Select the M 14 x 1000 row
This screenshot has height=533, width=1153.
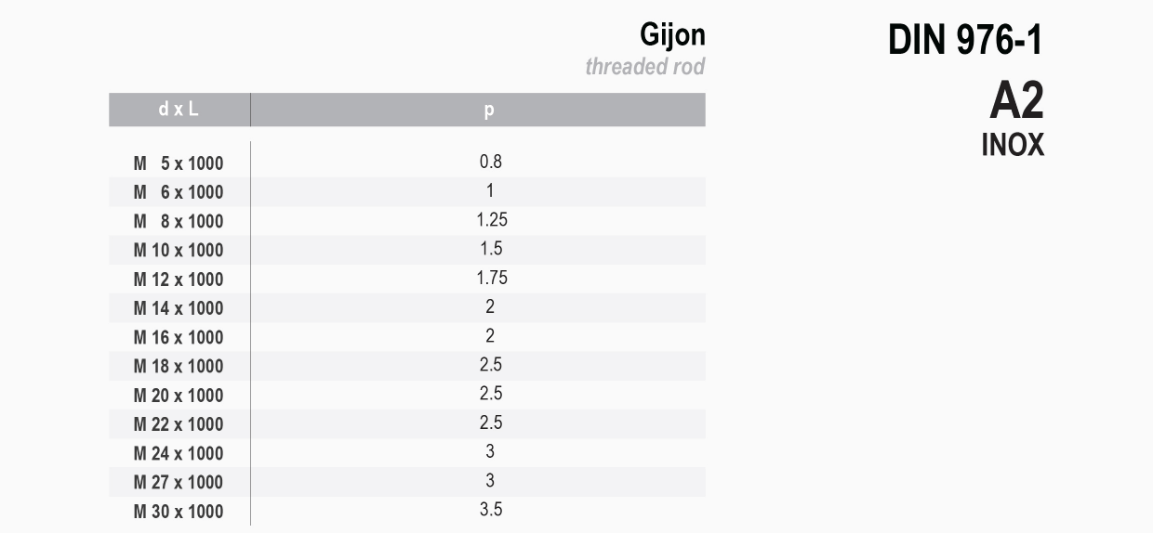pos(407,307)
